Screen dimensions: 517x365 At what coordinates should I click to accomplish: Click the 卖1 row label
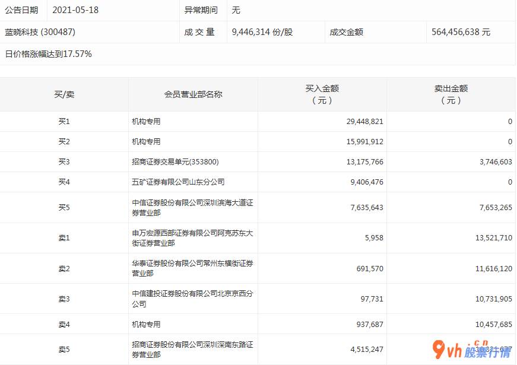[64, 238]
